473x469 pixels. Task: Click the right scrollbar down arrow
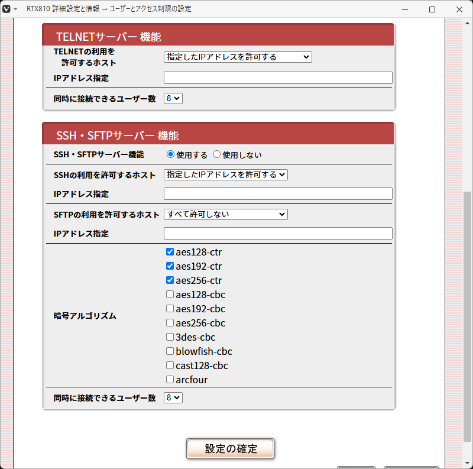[468, 463]
